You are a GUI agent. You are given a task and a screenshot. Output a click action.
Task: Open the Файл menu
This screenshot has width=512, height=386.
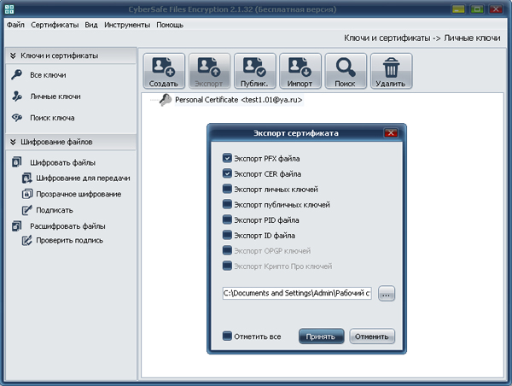(x=15, y=25)
